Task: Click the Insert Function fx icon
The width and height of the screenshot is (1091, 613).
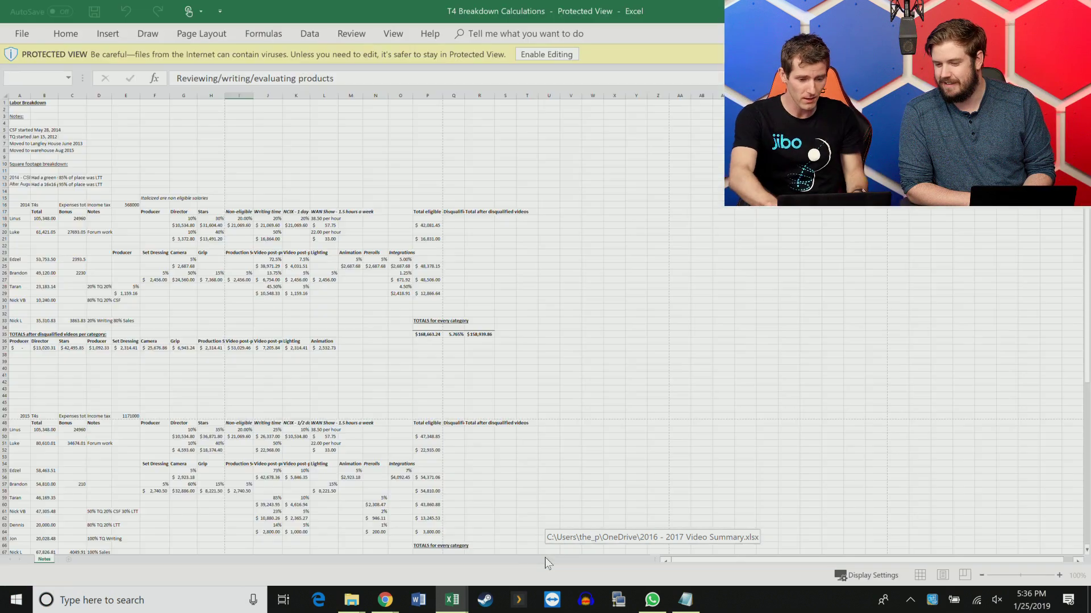Action: coord(154,78)
